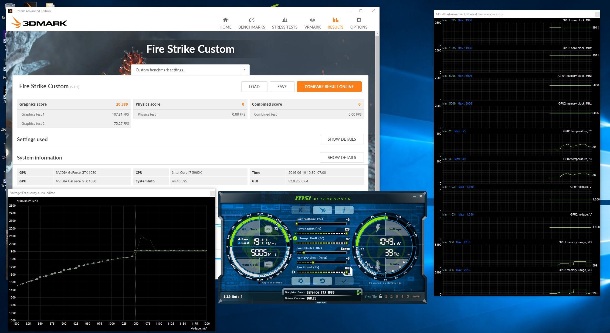Click the reset-to-defaults circular arrow button
Image resolution: width=610 pixels, height=333 pixels.
coord(322,281)
